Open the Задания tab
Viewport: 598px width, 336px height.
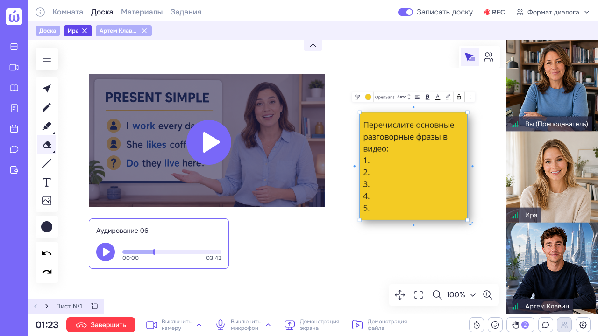point(186,12)
